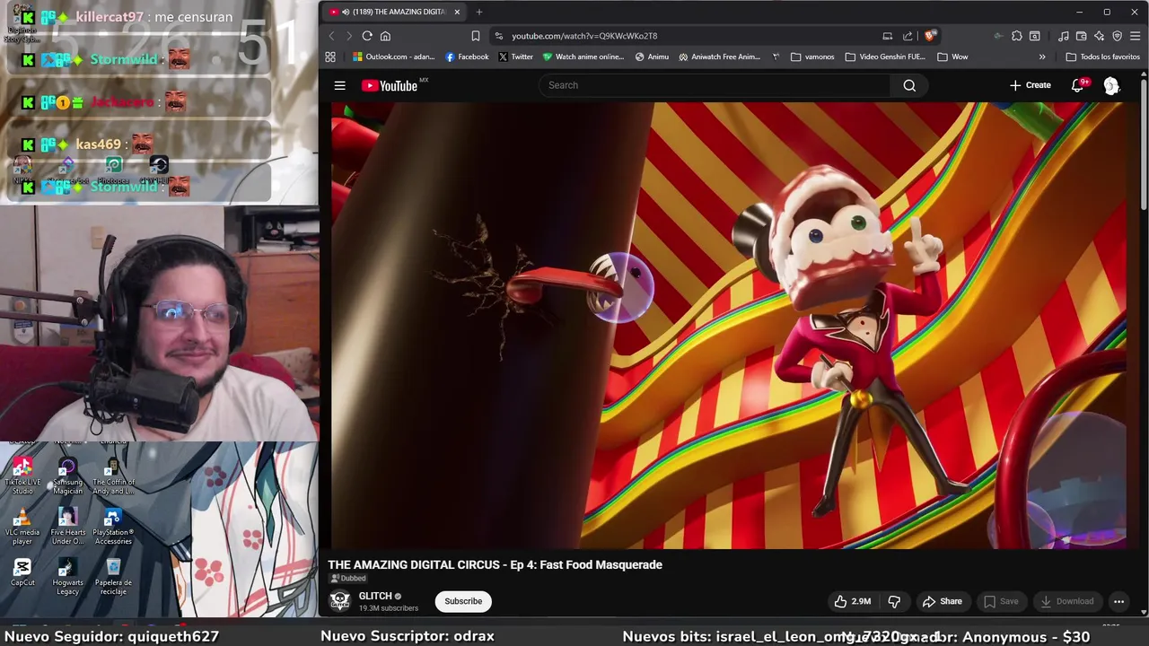Open the GLITCH channel avatar
Viewport: 1149px width, 646px height.
click(x=339, y=601)
